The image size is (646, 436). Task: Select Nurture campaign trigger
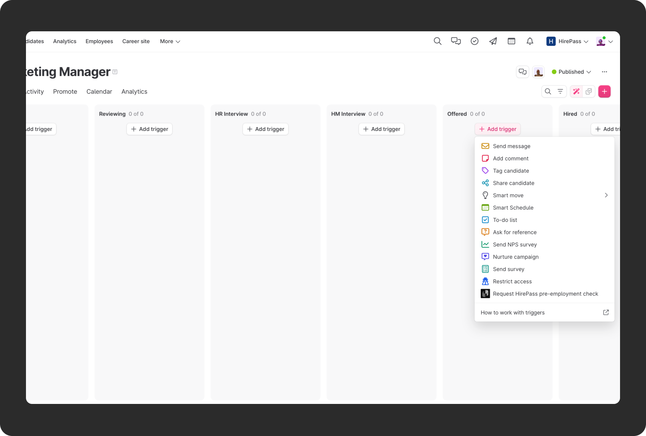pos(544,257)
